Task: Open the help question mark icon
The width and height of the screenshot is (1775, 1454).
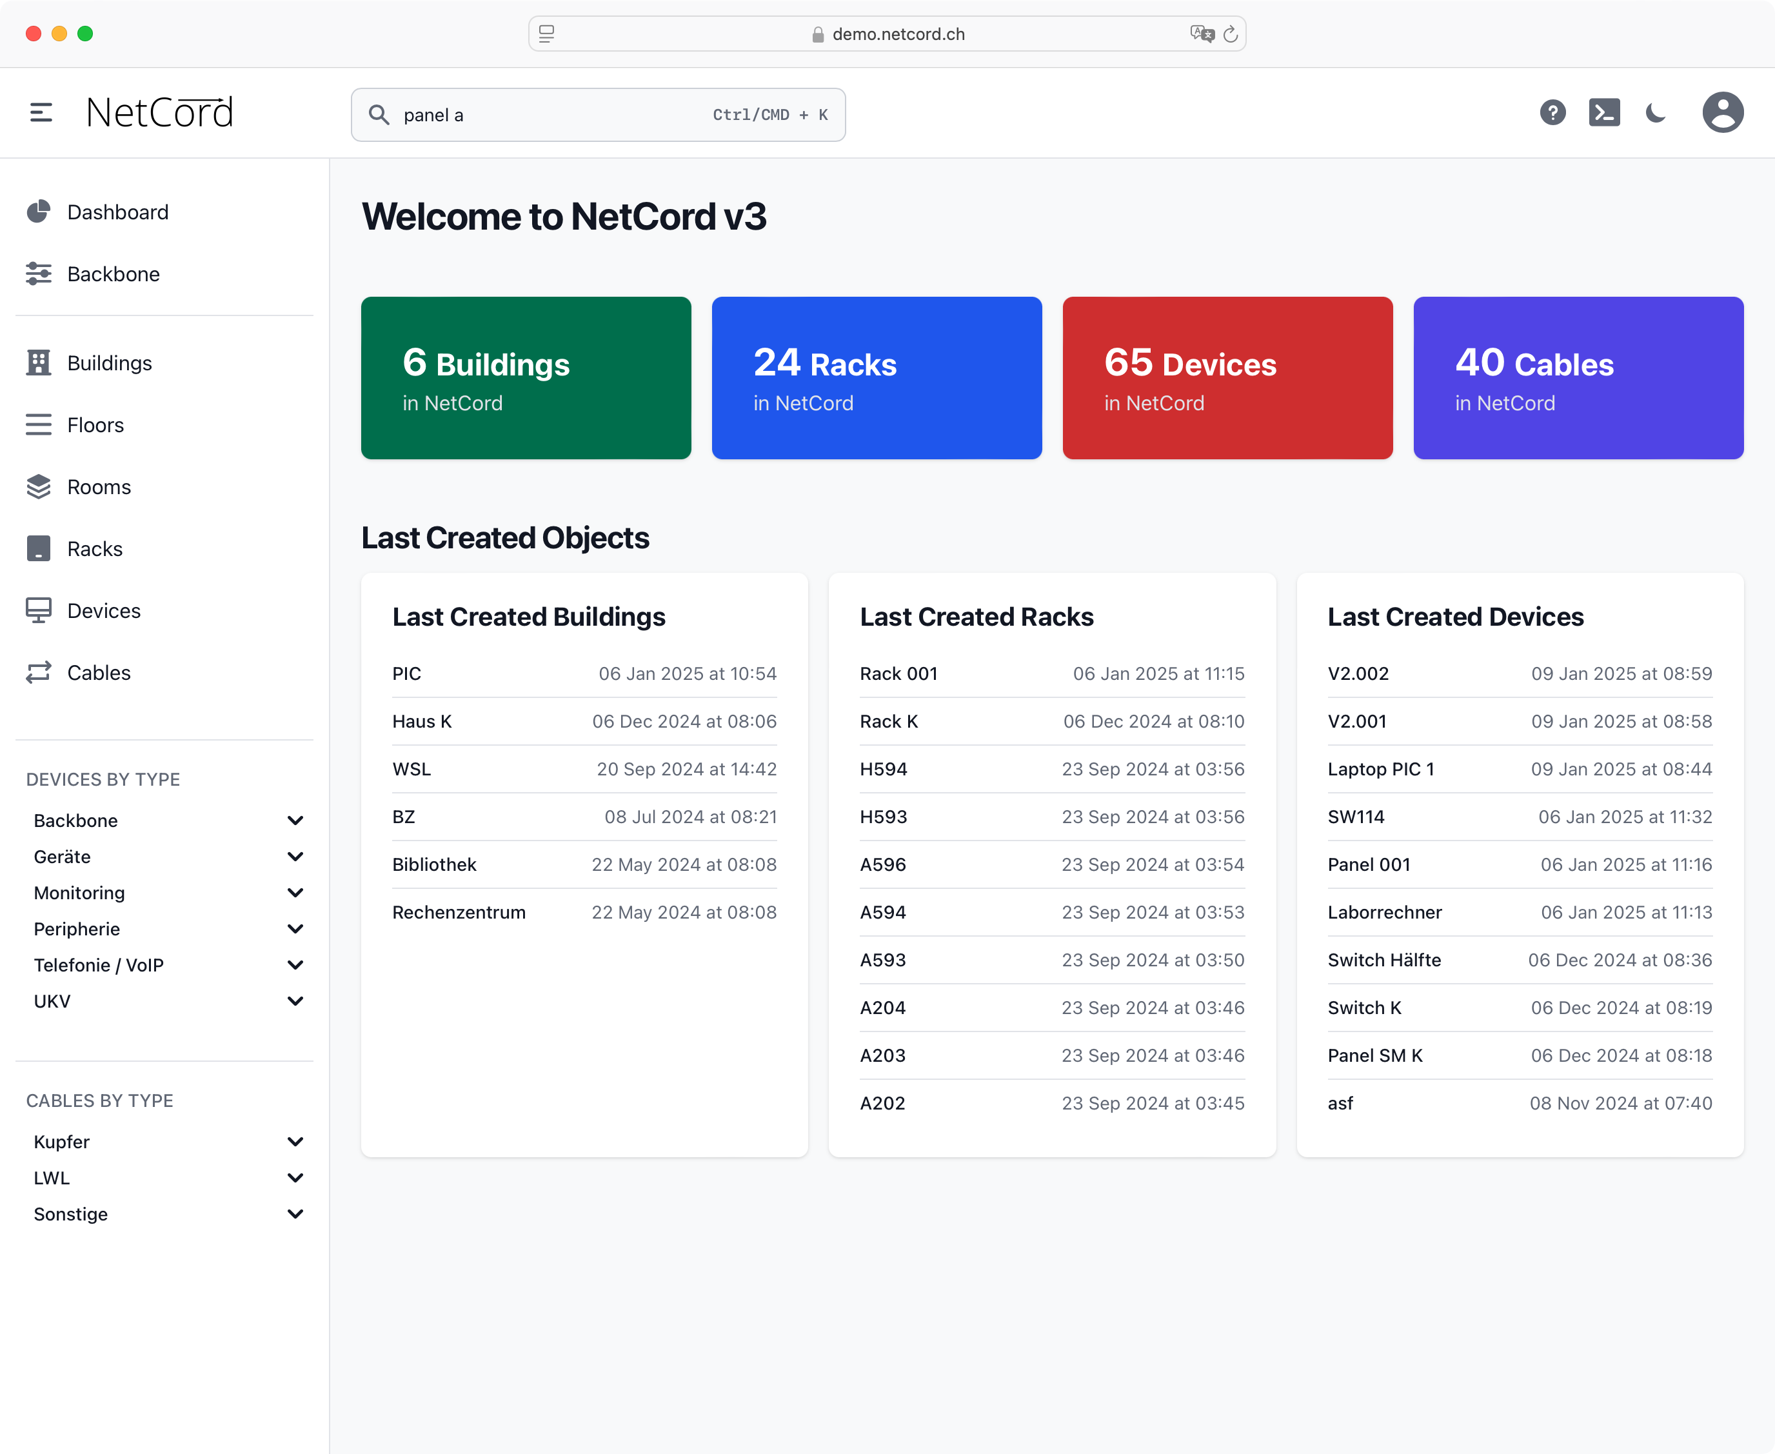Action: tap(1552, 112)
